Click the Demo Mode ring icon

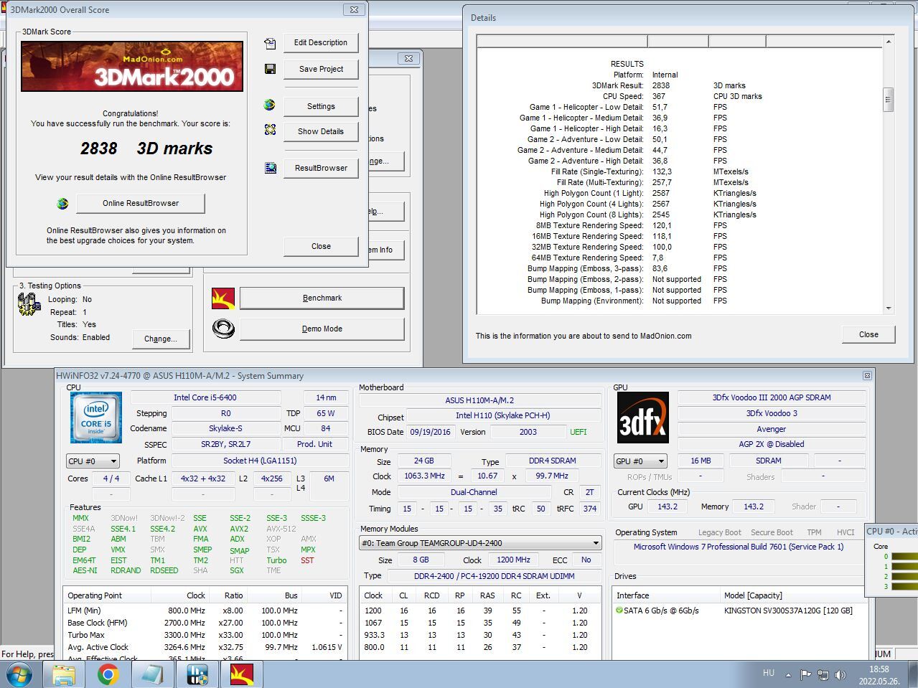[223, 329]
